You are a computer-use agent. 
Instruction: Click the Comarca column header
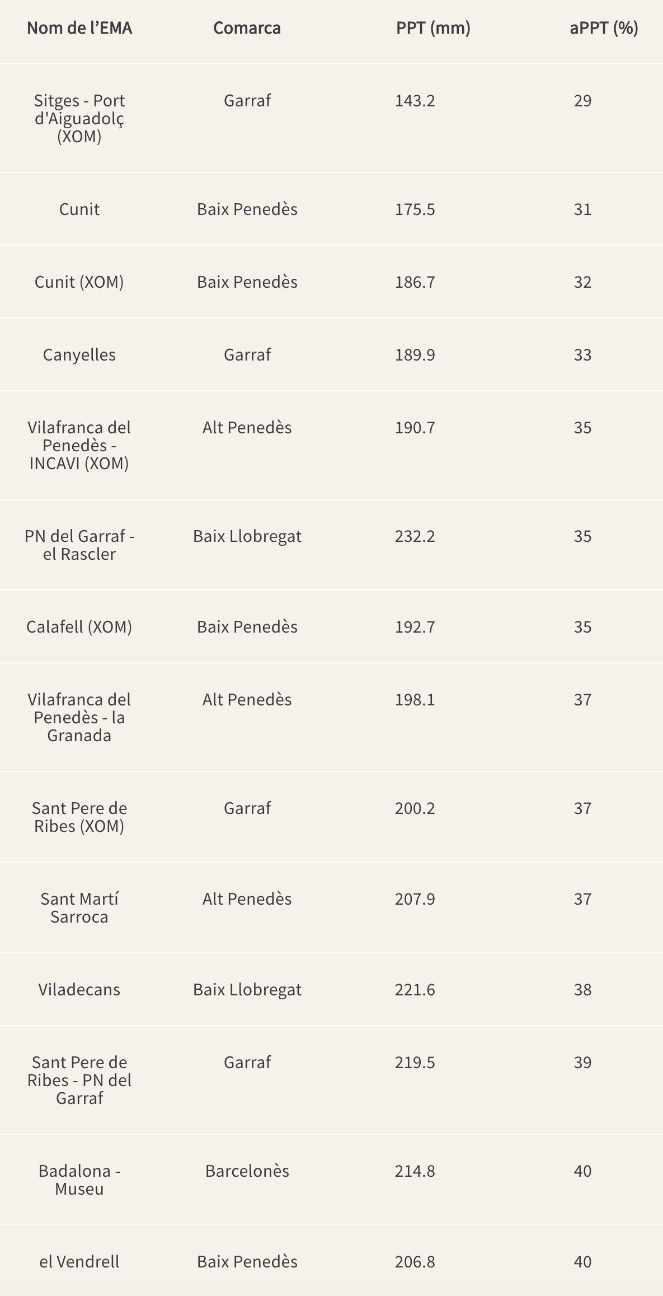(x=247, y=28)
